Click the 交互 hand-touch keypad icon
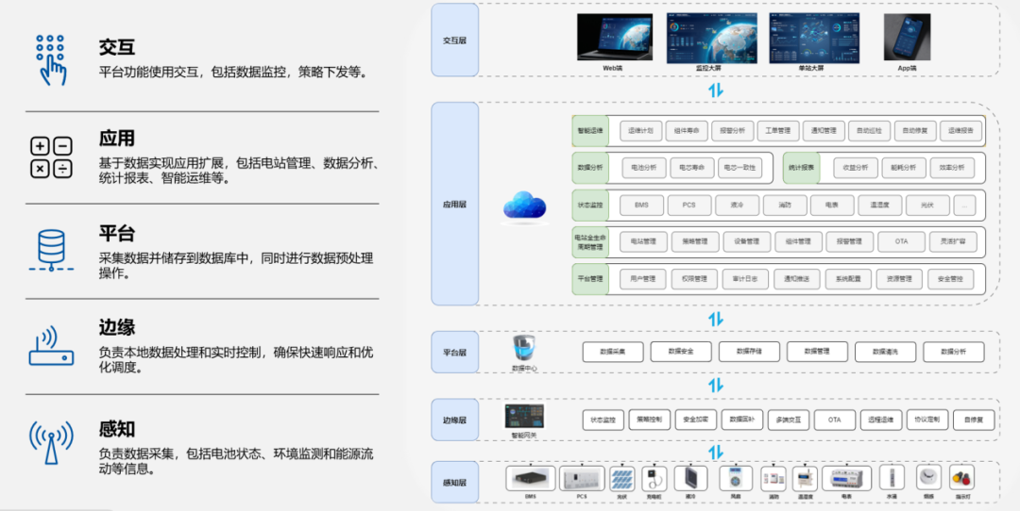 click(x=51, y=60)
